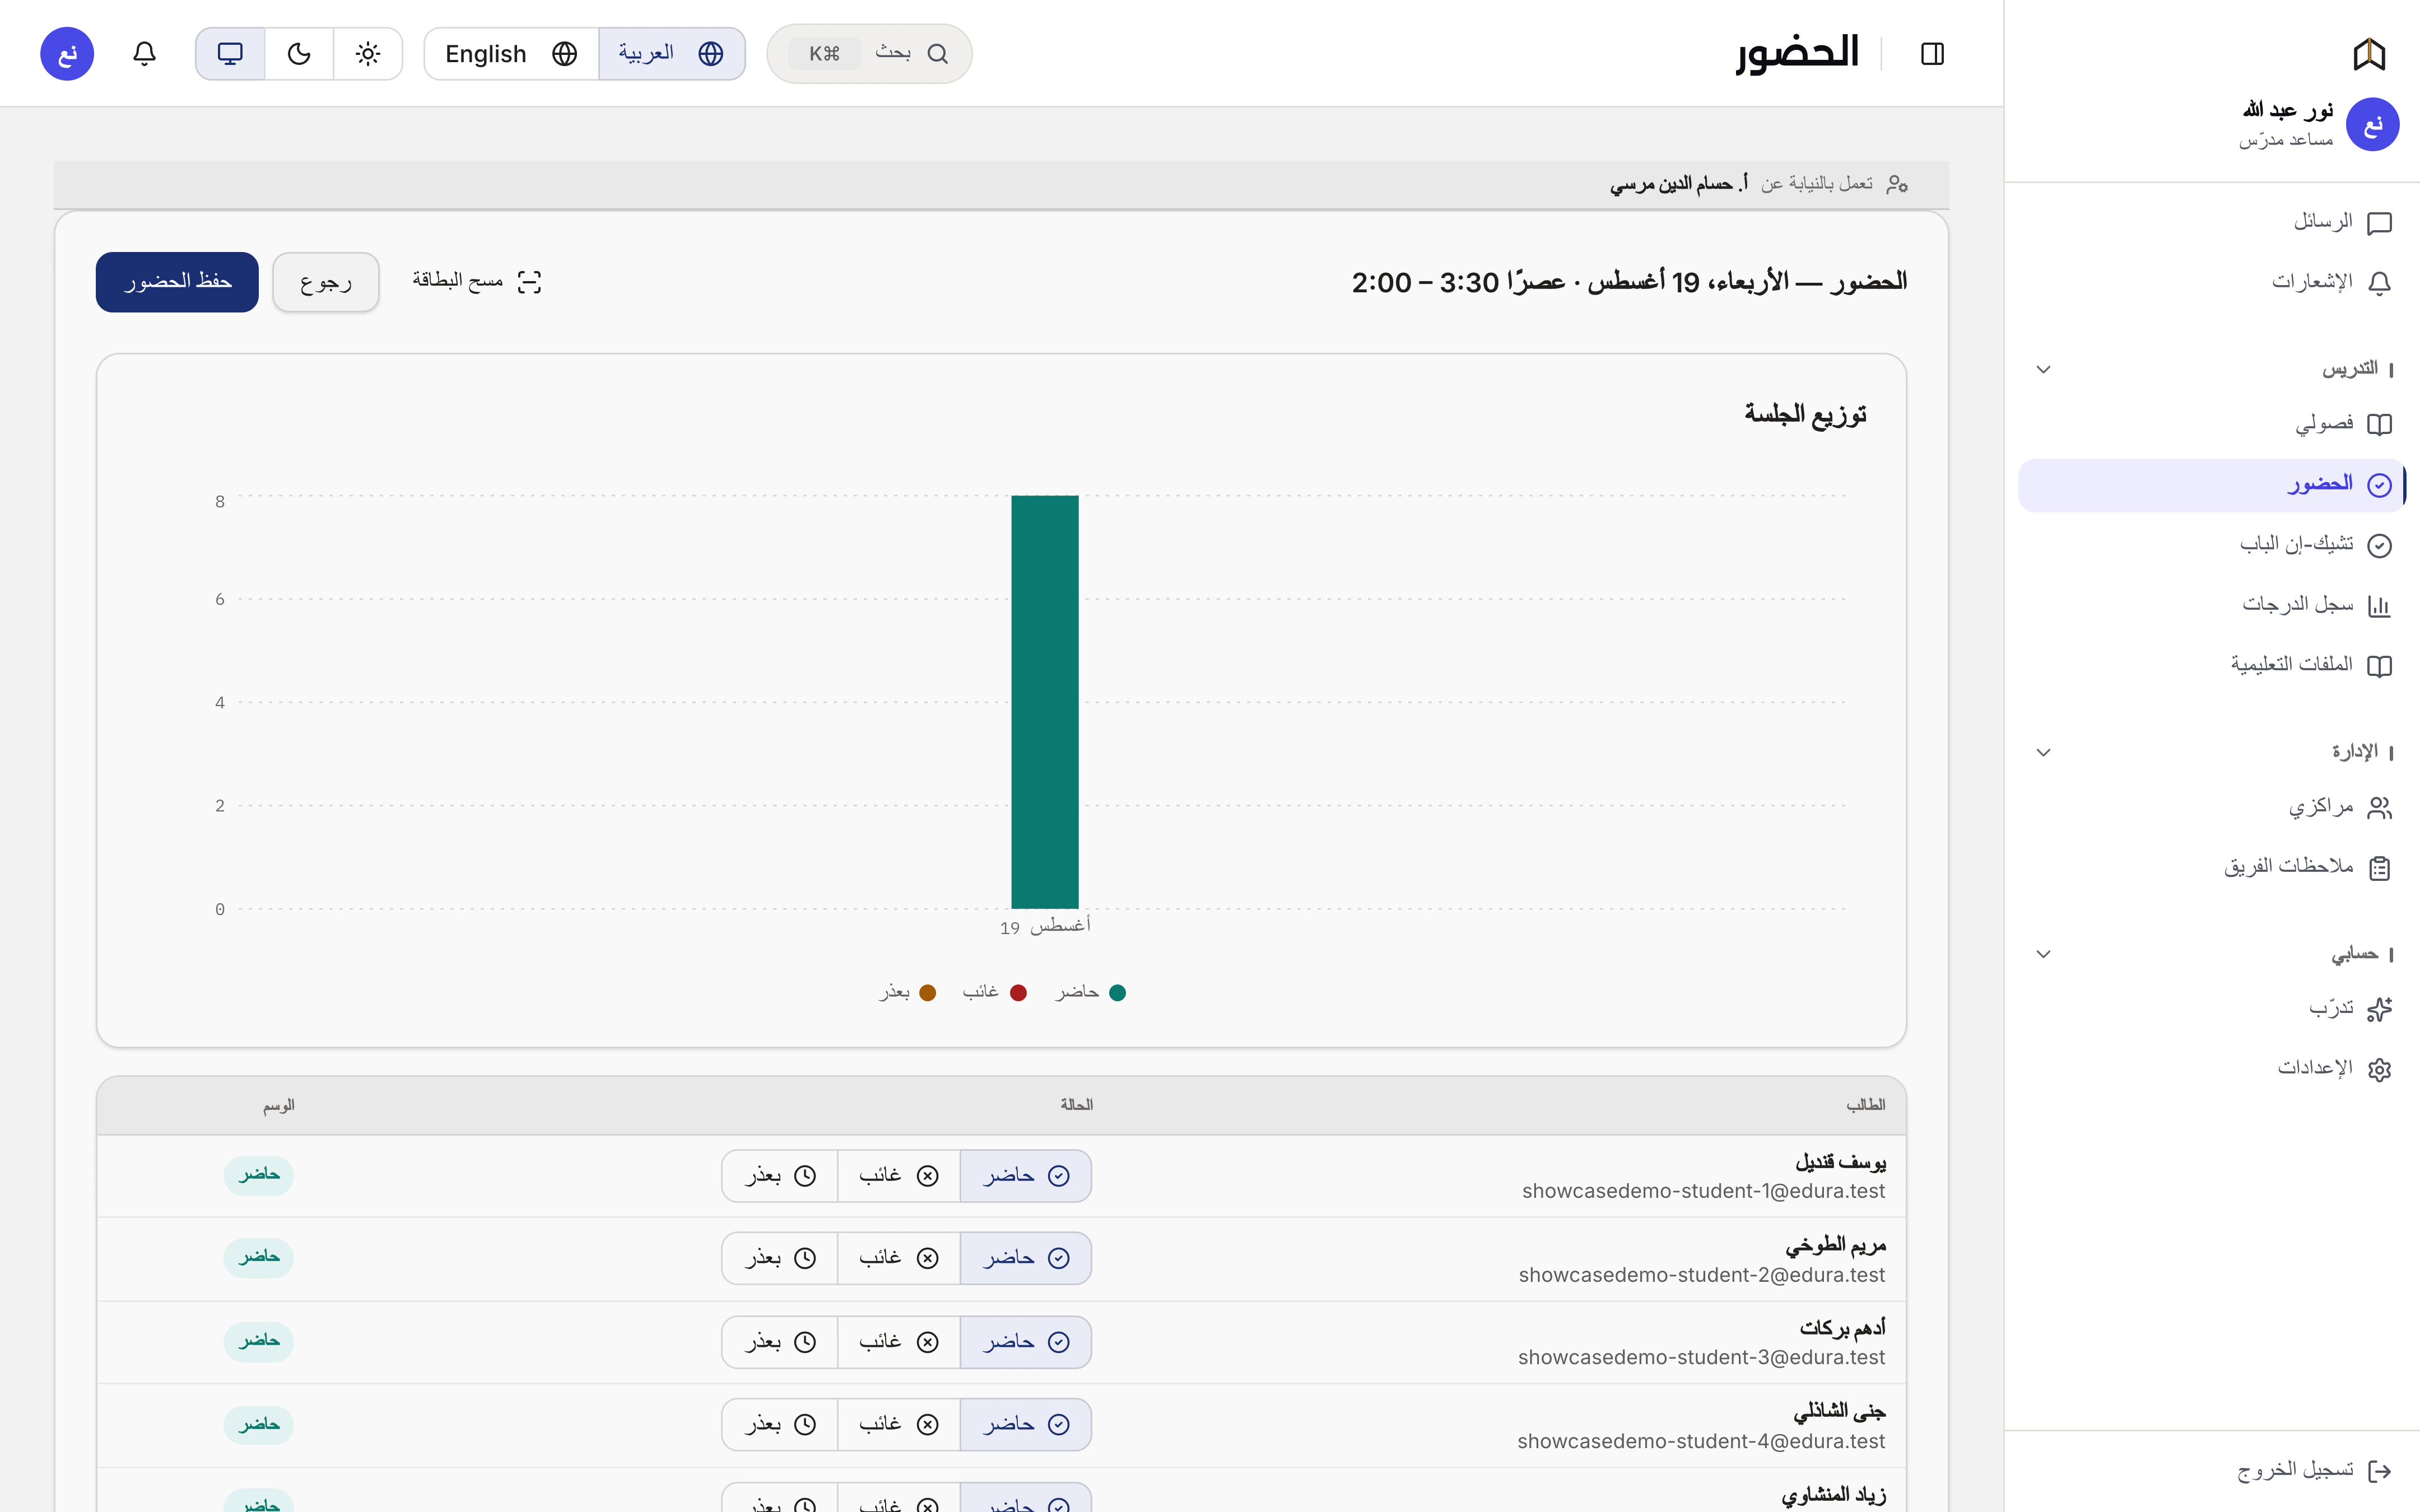Open الرسائل messages in sidebar

tap(2211, 222)
